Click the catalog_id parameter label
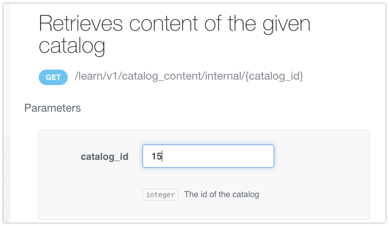 [x=104, y=157]
